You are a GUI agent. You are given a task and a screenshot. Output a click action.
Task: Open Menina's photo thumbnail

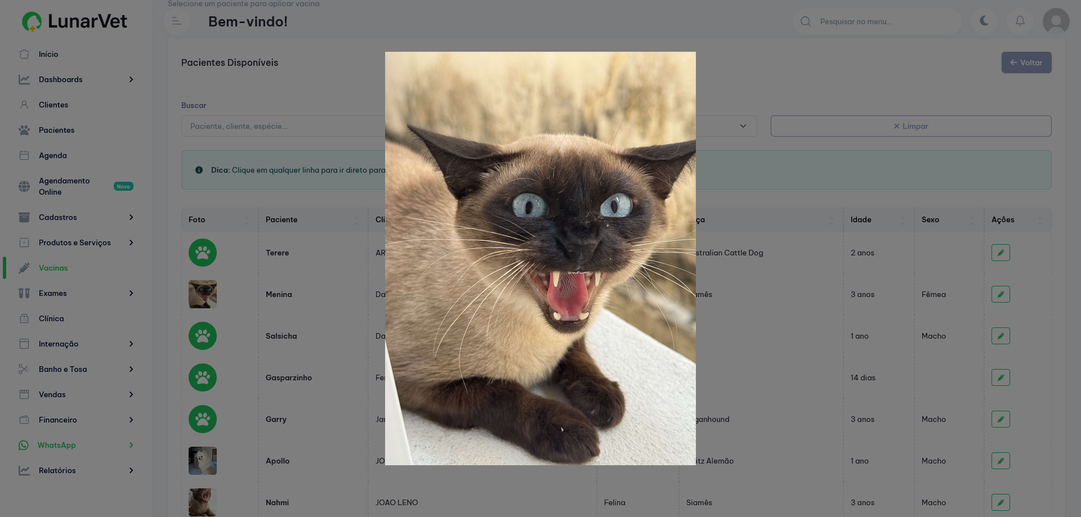(x=203, y=294)
